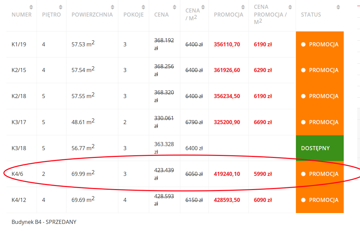Image resolution: width=360 pixels, height=231 pixels.
Task: Click the sort arrows beside PIĘTRO
Action: point(61,7)
